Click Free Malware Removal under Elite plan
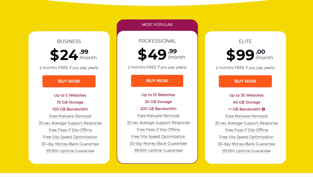Screen dimensions: 313x177 [x=247, y=116]
